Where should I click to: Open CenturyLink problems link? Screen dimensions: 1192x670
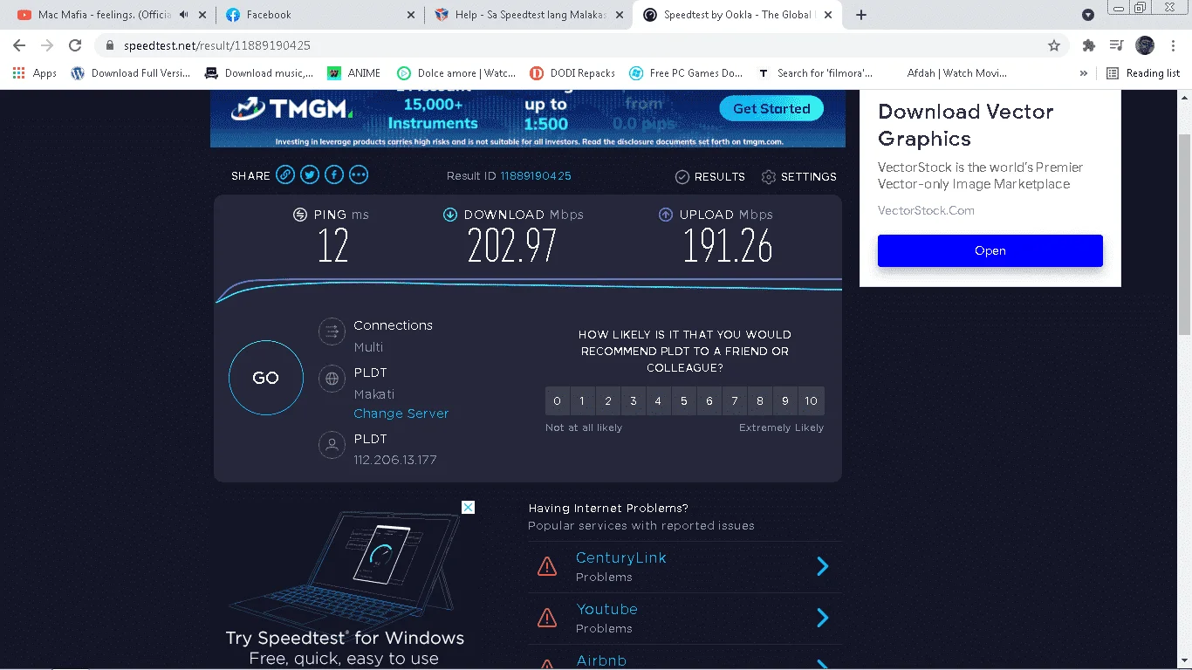point(621,557)
